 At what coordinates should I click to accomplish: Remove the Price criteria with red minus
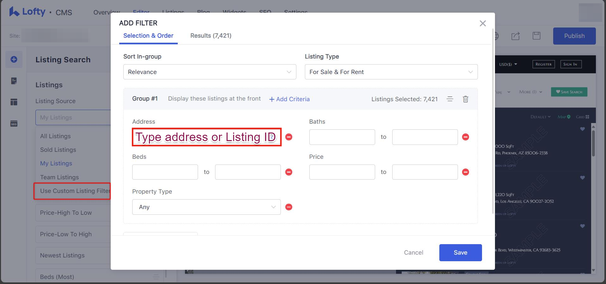(466, 172)
